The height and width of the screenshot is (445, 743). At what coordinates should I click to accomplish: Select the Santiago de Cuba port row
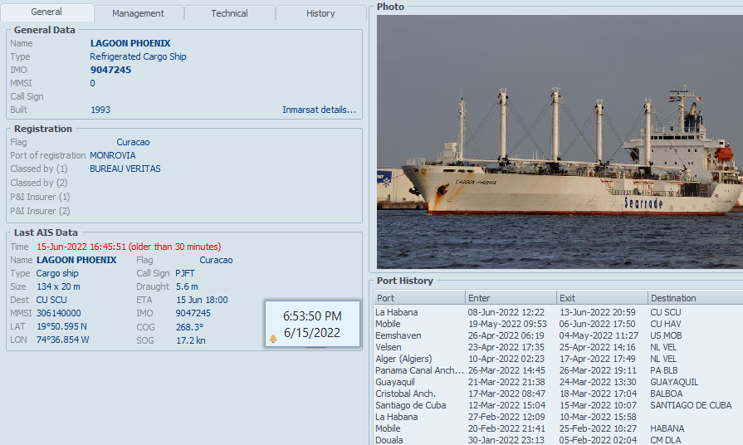[558, 405]
